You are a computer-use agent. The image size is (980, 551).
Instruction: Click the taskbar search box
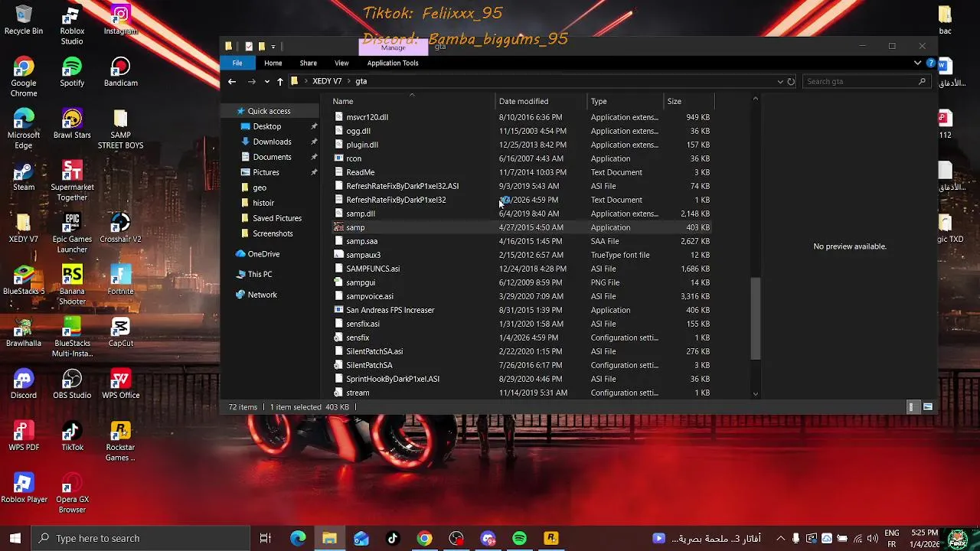pos(140,538)
